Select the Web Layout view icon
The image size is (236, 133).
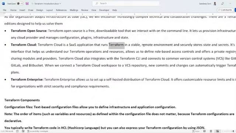[x=218, y=131]
